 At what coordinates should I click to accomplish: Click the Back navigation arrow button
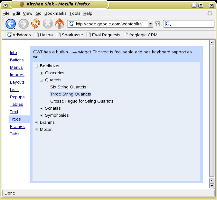(11, 24)
